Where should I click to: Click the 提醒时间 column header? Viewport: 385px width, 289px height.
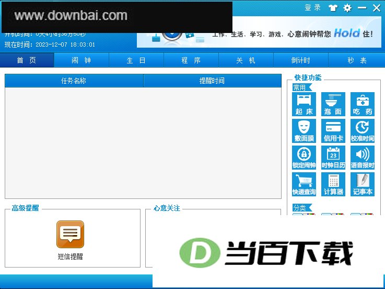coord(212,81)
